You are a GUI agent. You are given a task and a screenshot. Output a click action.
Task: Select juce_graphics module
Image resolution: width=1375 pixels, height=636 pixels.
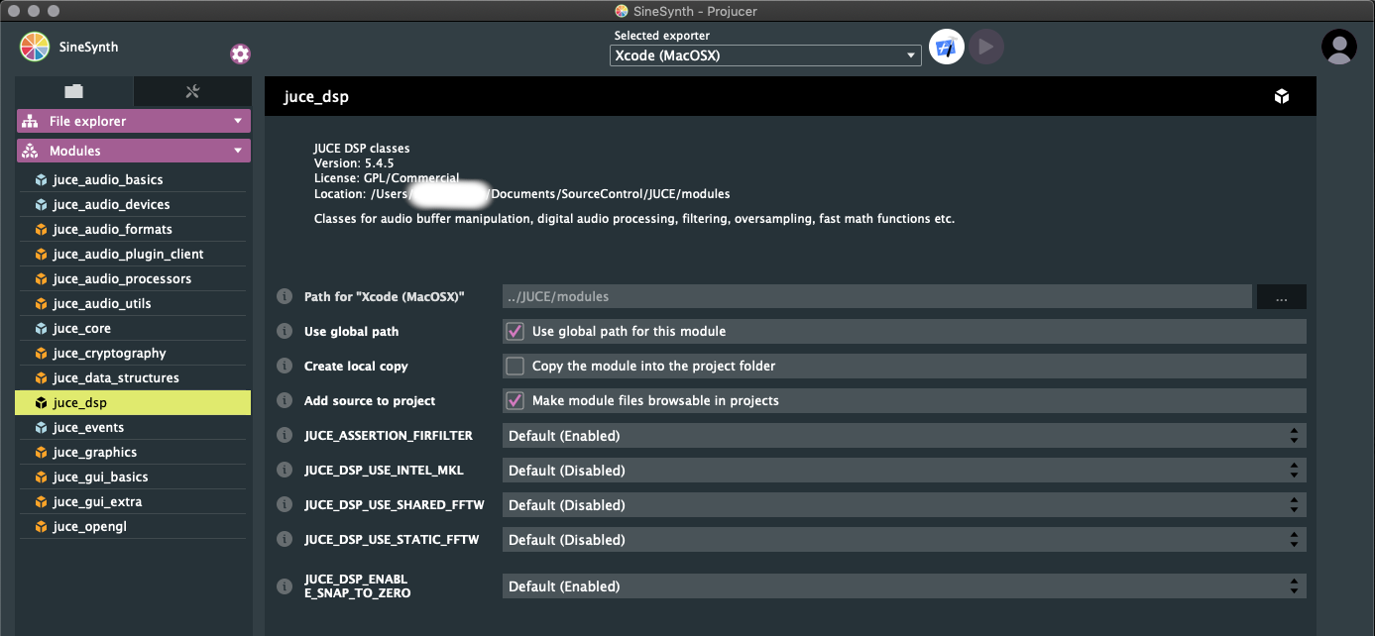(x=133, y=452)
